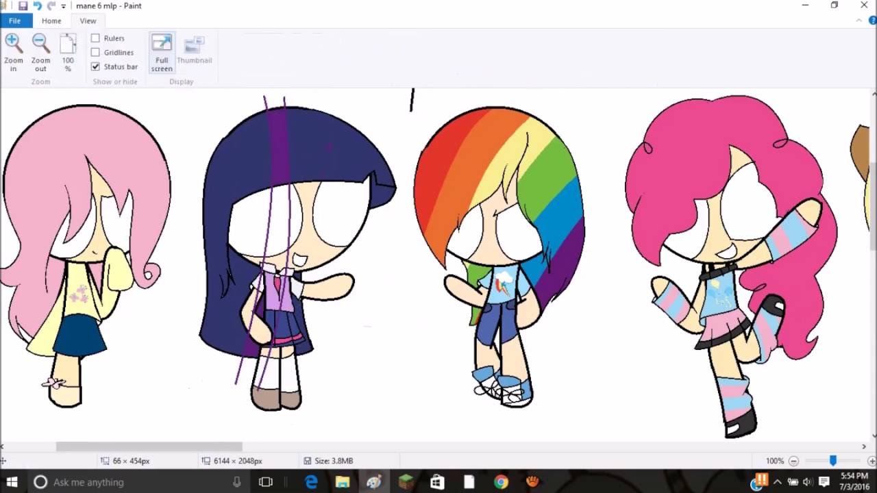Minimize the Paint window
877x493 pixels.
[x=805, y=6]
